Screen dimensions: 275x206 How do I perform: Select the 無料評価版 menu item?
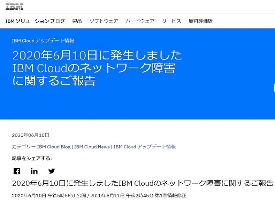click(200, 21)
